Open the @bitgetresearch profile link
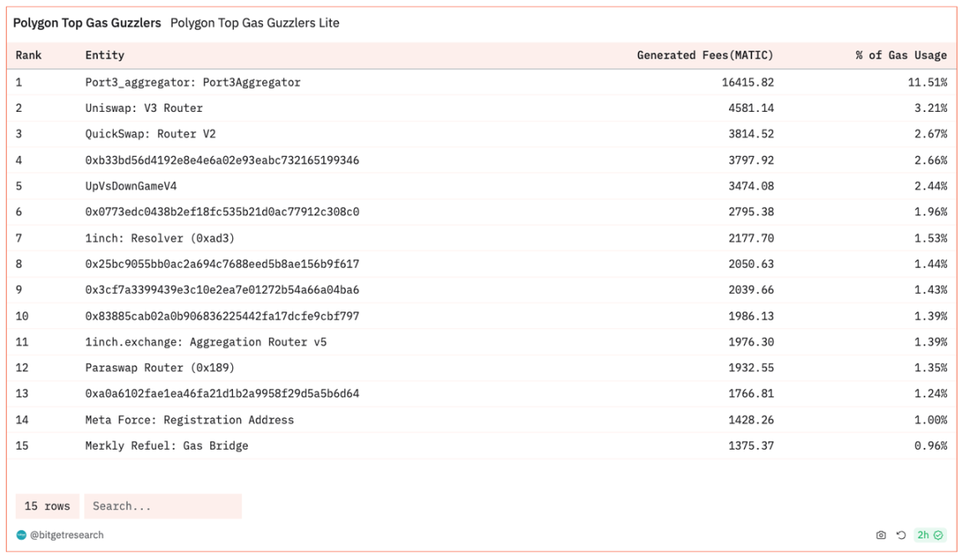962x560 pixels. 67,535
